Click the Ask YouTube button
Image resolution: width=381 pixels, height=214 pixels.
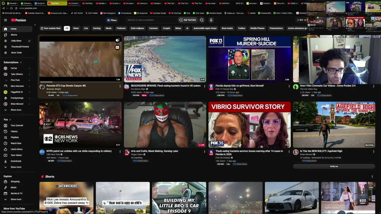[188, 20]
